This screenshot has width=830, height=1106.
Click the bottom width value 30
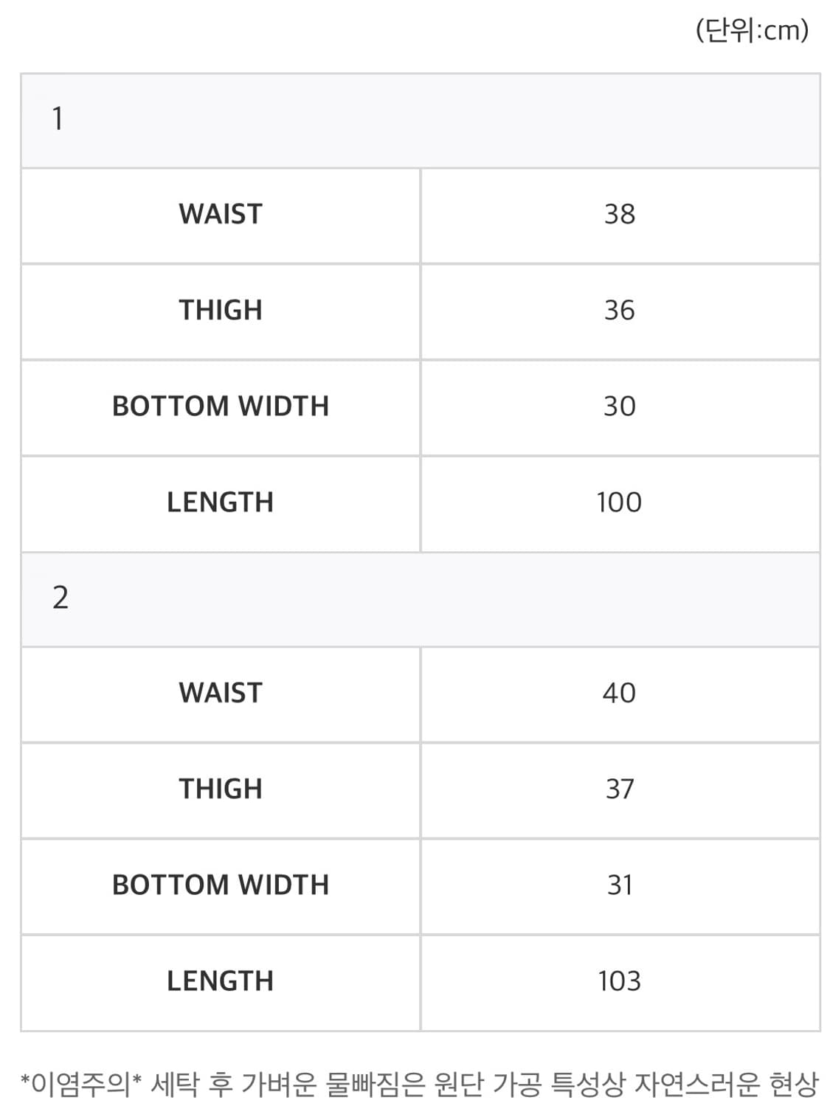[x=620, y=406]
